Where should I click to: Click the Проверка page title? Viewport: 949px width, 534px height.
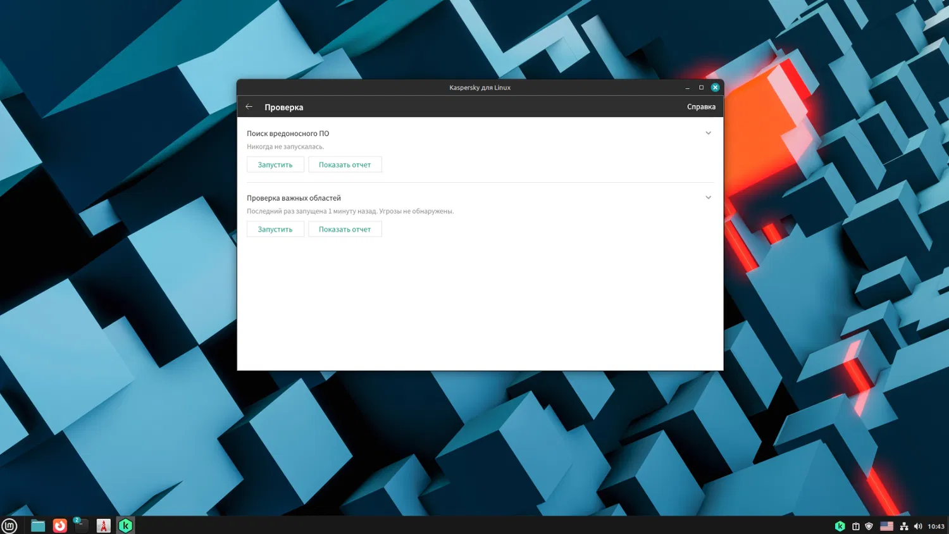point(283,108)
